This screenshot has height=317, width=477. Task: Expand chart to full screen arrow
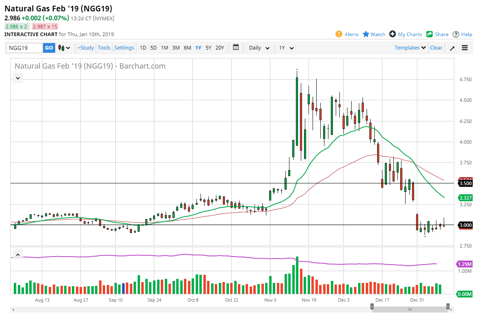[452, 48]
